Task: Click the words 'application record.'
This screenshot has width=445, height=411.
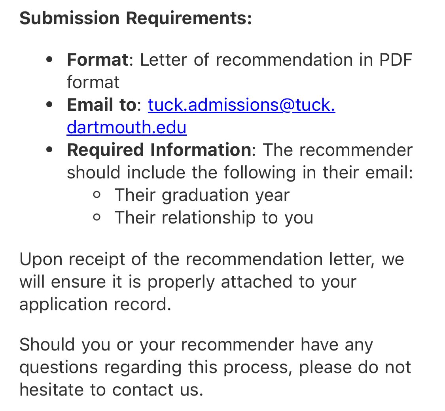Action: [95, 304]
